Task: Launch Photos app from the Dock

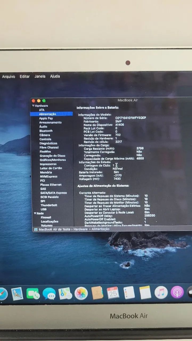Action: [x=81, y=293]
